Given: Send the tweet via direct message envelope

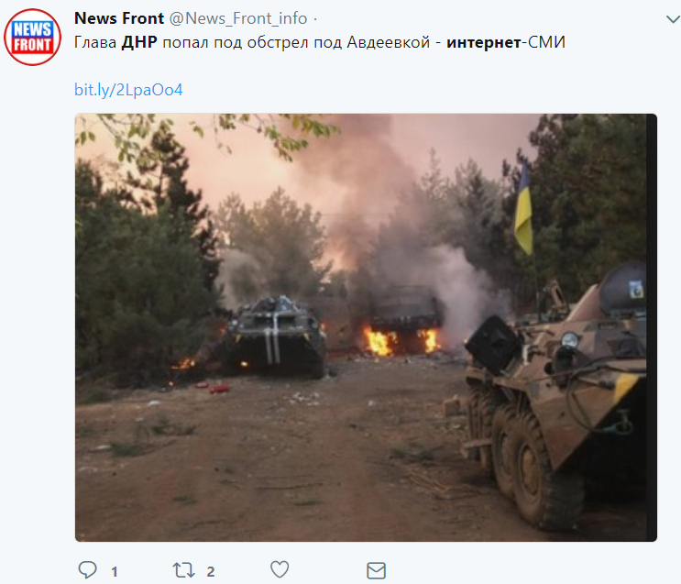Looking at the screenshot, I should [x=376, y=570].
